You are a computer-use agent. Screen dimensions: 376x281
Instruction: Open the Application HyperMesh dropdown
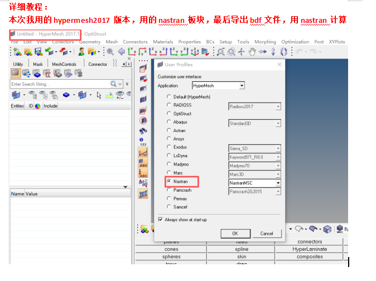[x=242, y=85]
